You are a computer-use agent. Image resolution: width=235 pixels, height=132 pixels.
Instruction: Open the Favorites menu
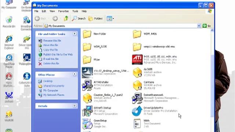tap(64, 11)
